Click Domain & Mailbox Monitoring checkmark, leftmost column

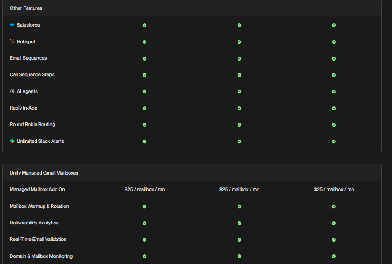coord(145,256)
